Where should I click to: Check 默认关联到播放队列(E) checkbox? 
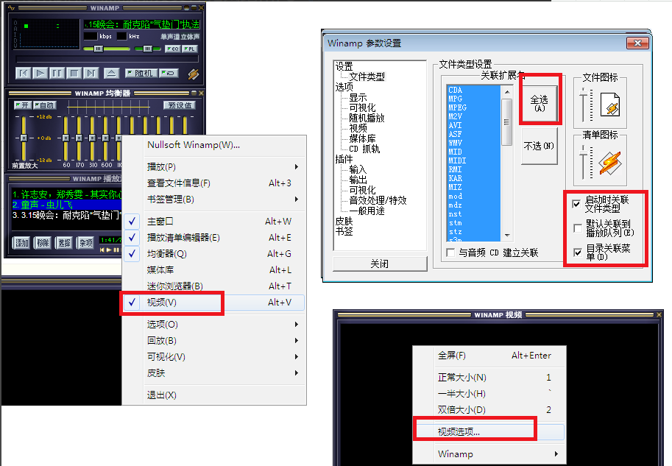click(x=578, y=228)
